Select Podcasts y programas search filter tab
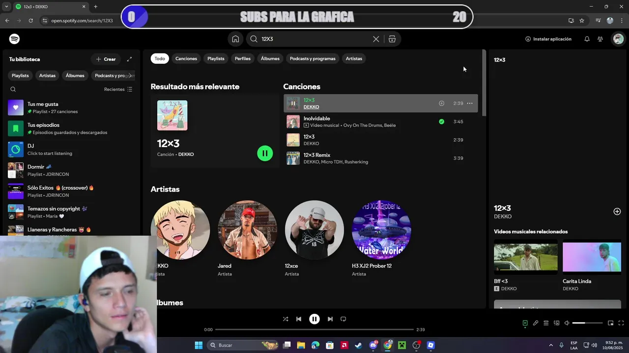Image resolution: width=629 pixels, height=353 pixels. [x=313, y=58]
